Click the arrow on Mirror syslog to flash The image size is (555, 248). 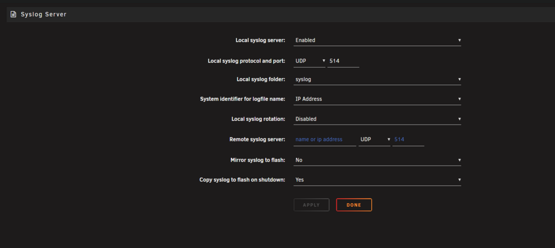[460, 160]
